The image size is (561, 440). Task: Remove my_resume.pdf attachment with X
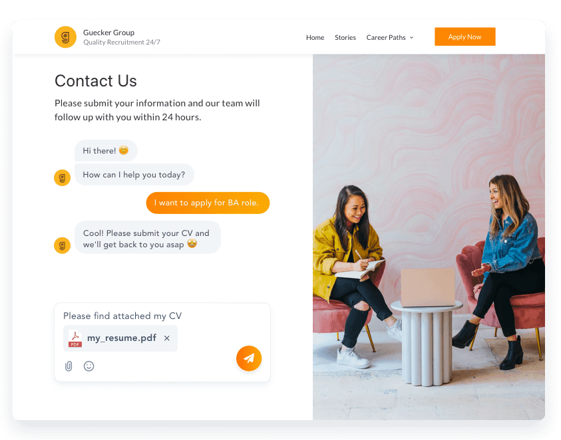167,338
